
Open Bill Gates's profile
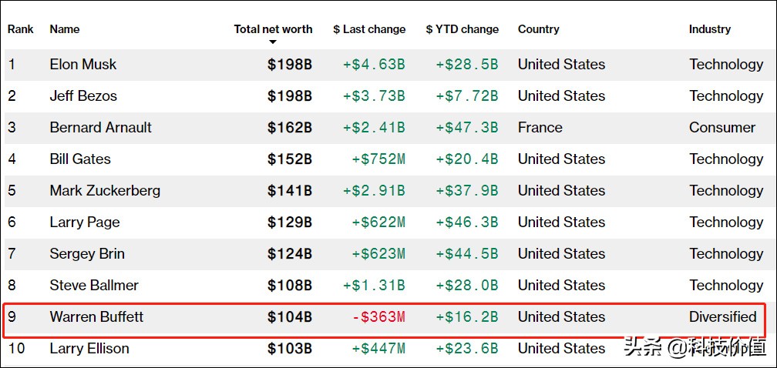coord(80,159)
